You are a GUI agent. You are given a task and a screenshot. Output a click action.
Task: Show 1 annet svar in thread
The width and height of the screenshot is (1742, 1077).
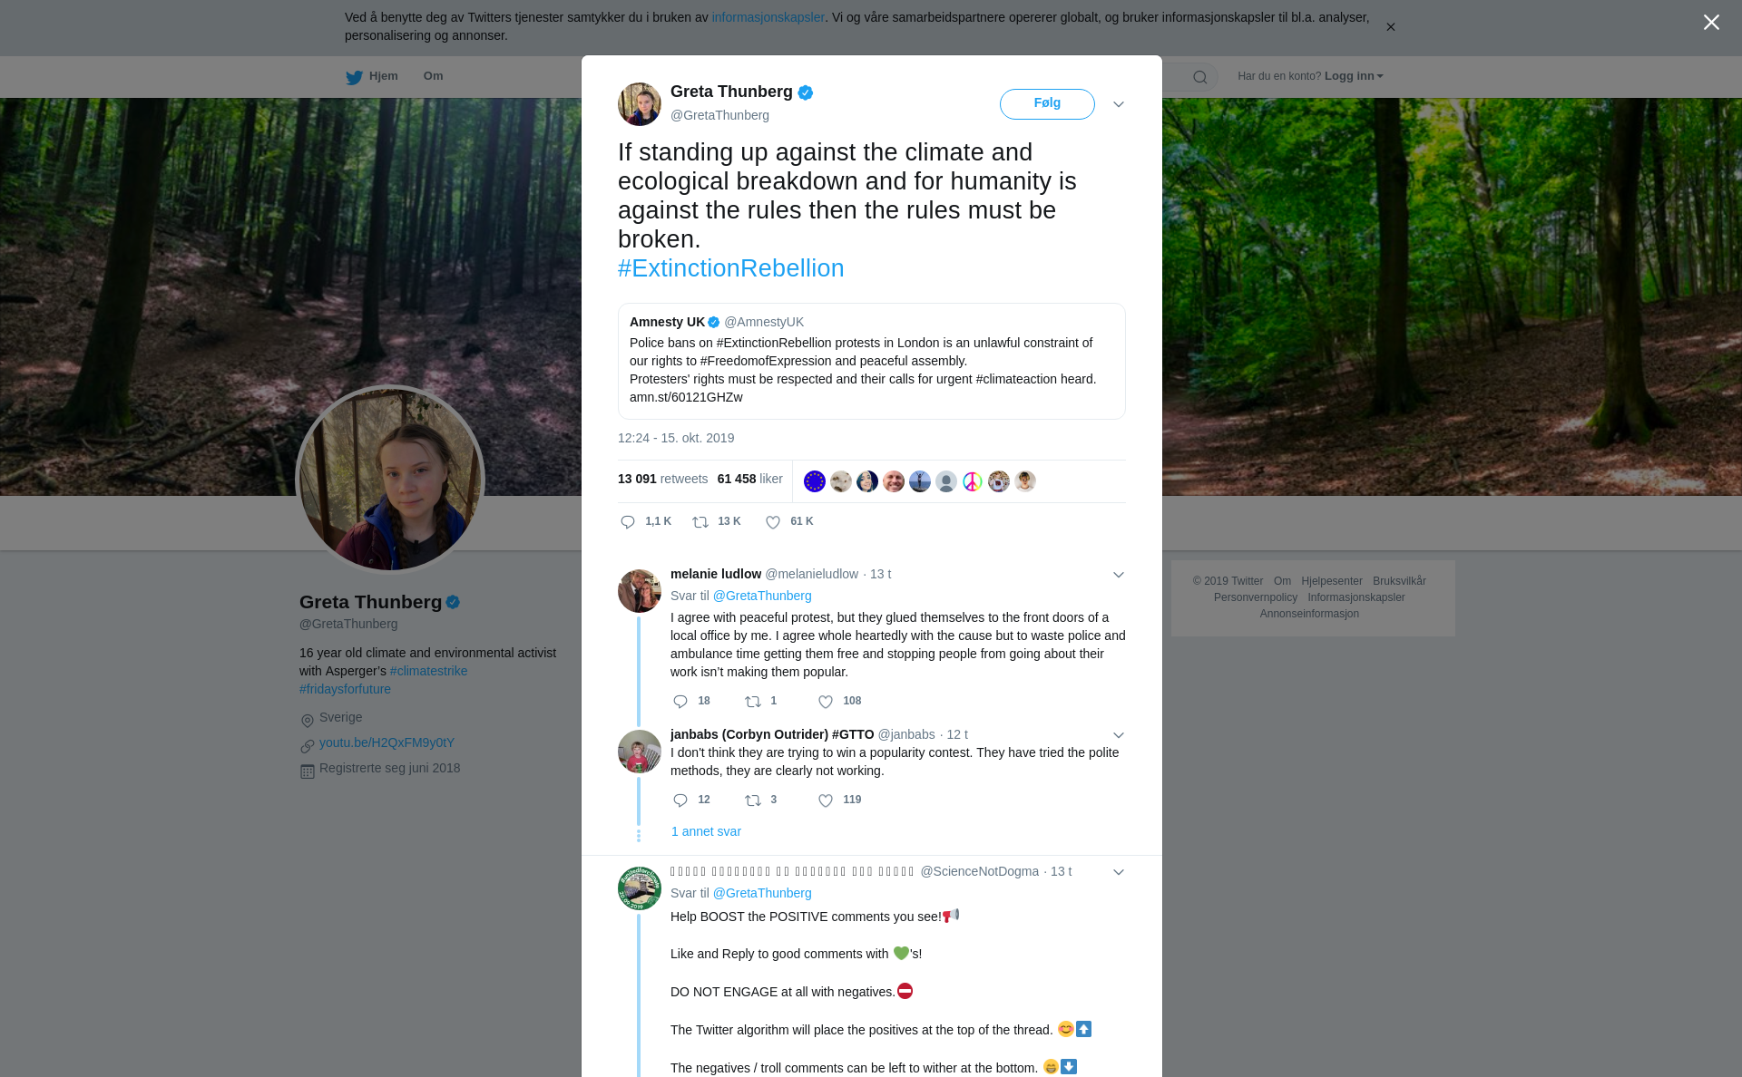coord(706,831)
